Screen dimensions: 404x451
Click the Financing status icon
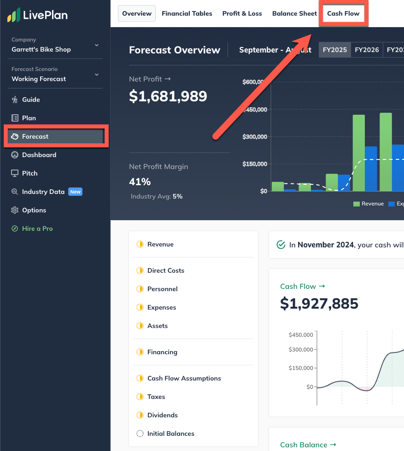[140, 352]
